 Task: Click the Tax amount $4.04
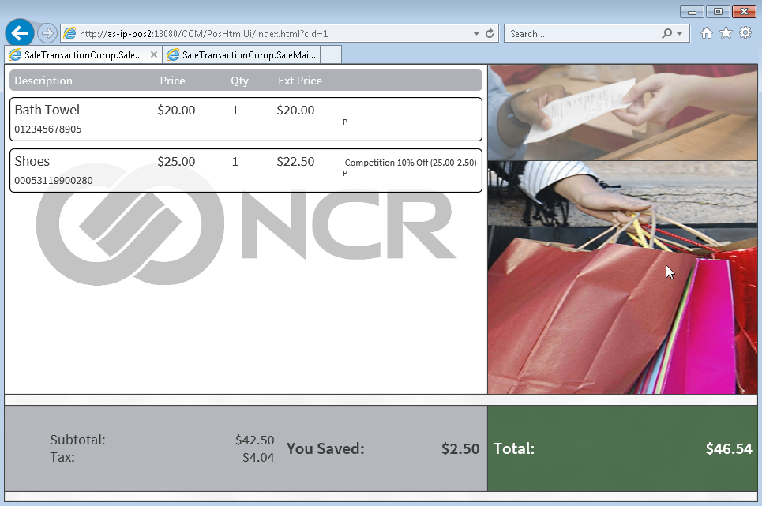click(x=258, y=457)
